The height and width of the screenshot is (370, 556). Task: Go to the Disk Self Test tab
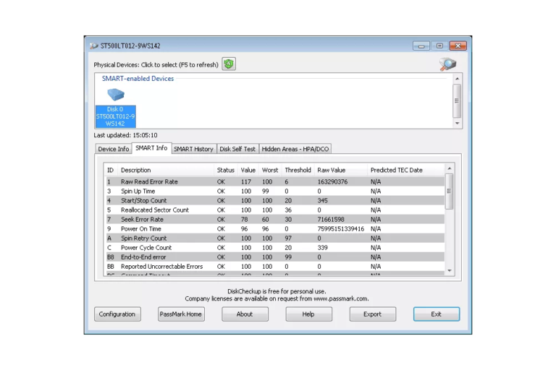pos(237,149)
